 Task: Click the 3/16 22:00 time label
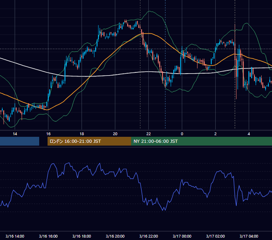point(149,236)
